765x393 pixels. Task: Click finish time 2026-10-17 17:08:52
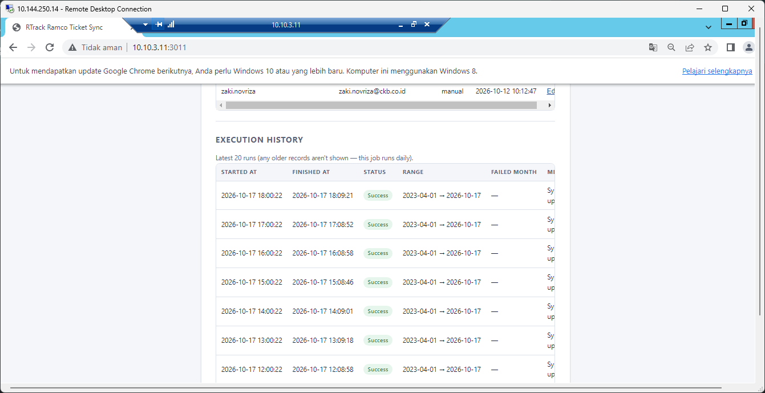[x=323, y=225]
